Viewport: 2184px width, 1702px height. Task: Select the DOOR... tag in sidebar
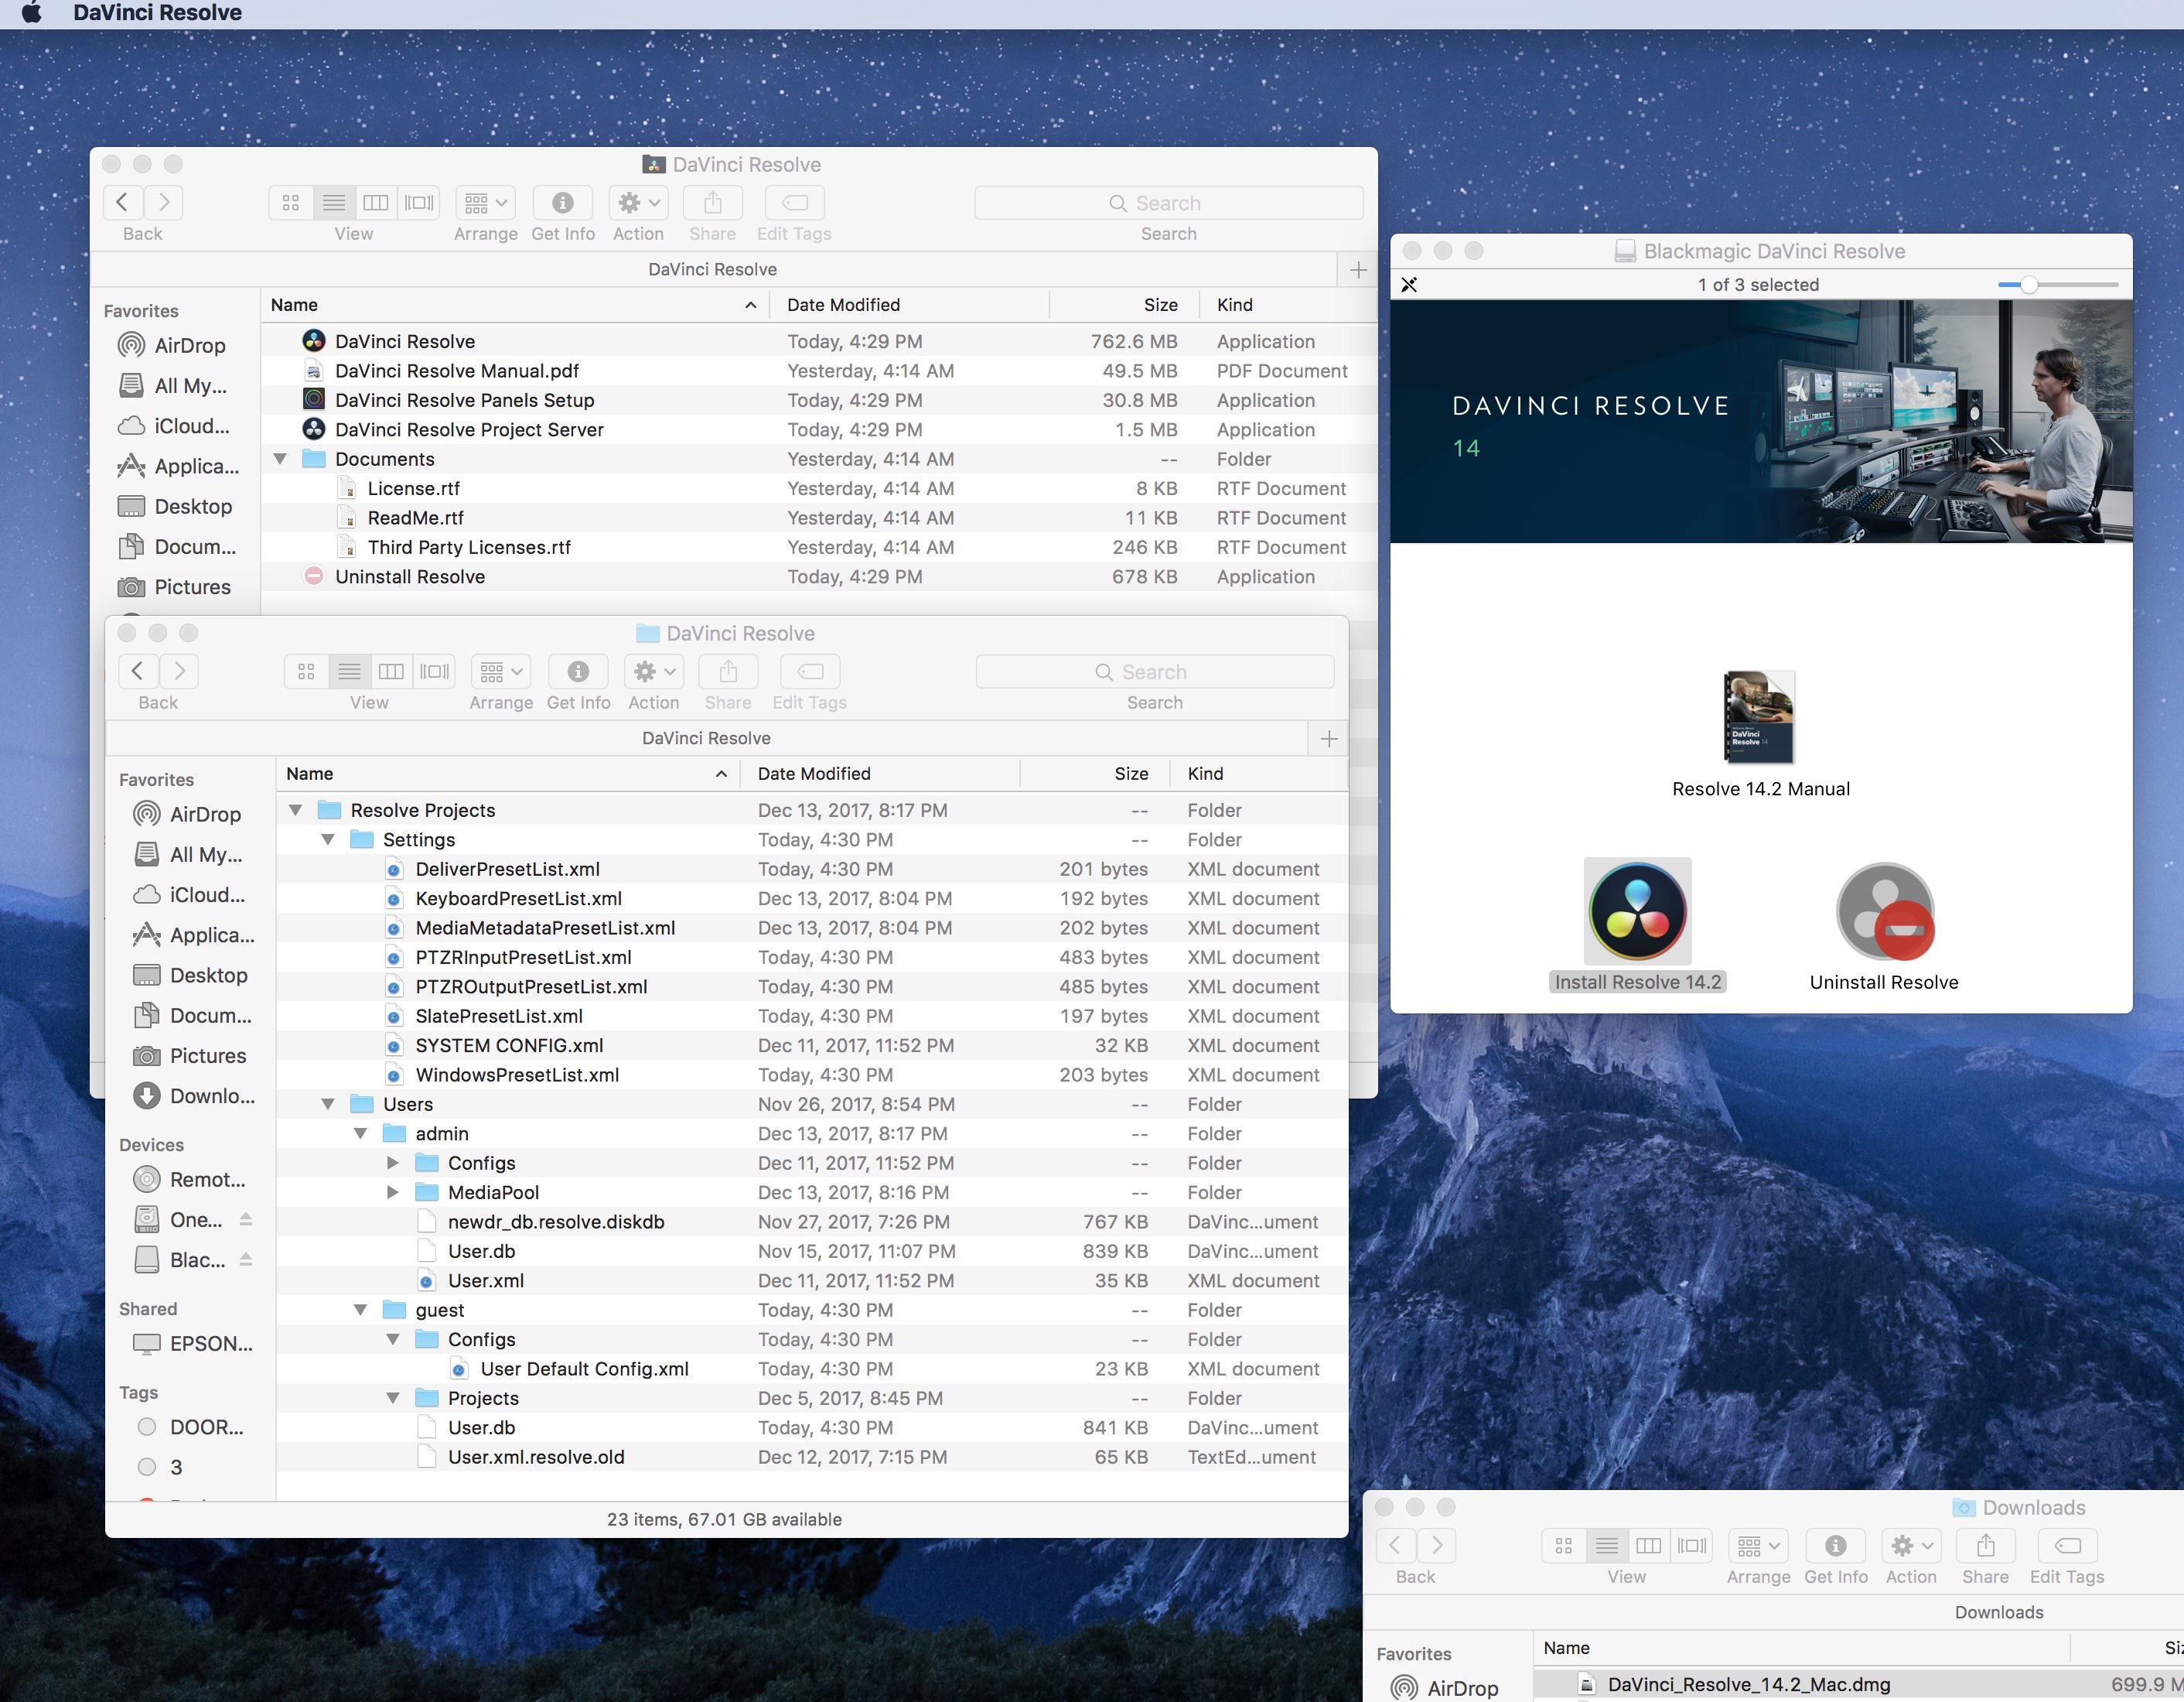click(x=190, y=1428)
